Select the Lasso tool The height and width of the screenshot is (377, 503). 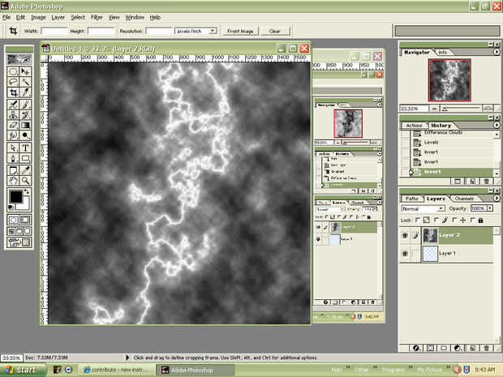tap(14, 82)
